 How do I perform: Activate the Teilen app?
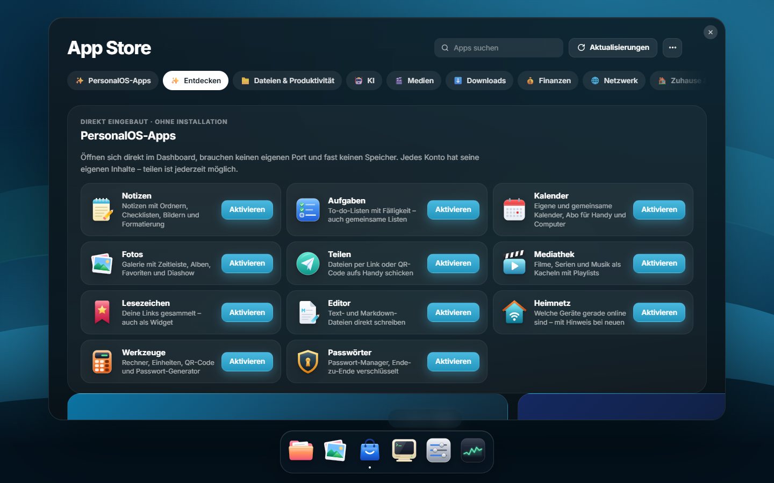453,264
